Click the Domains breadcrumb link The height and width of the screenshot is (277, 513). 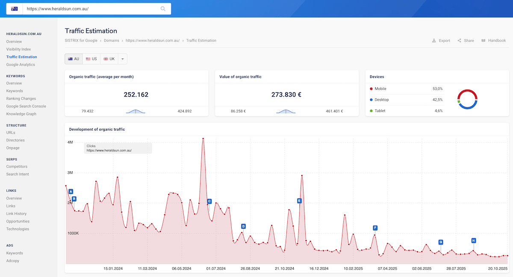point(111,41)
